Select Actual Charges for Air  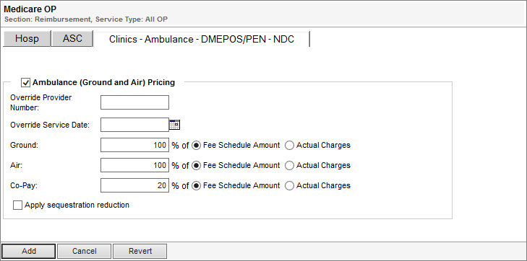click(x=289, y=166)
